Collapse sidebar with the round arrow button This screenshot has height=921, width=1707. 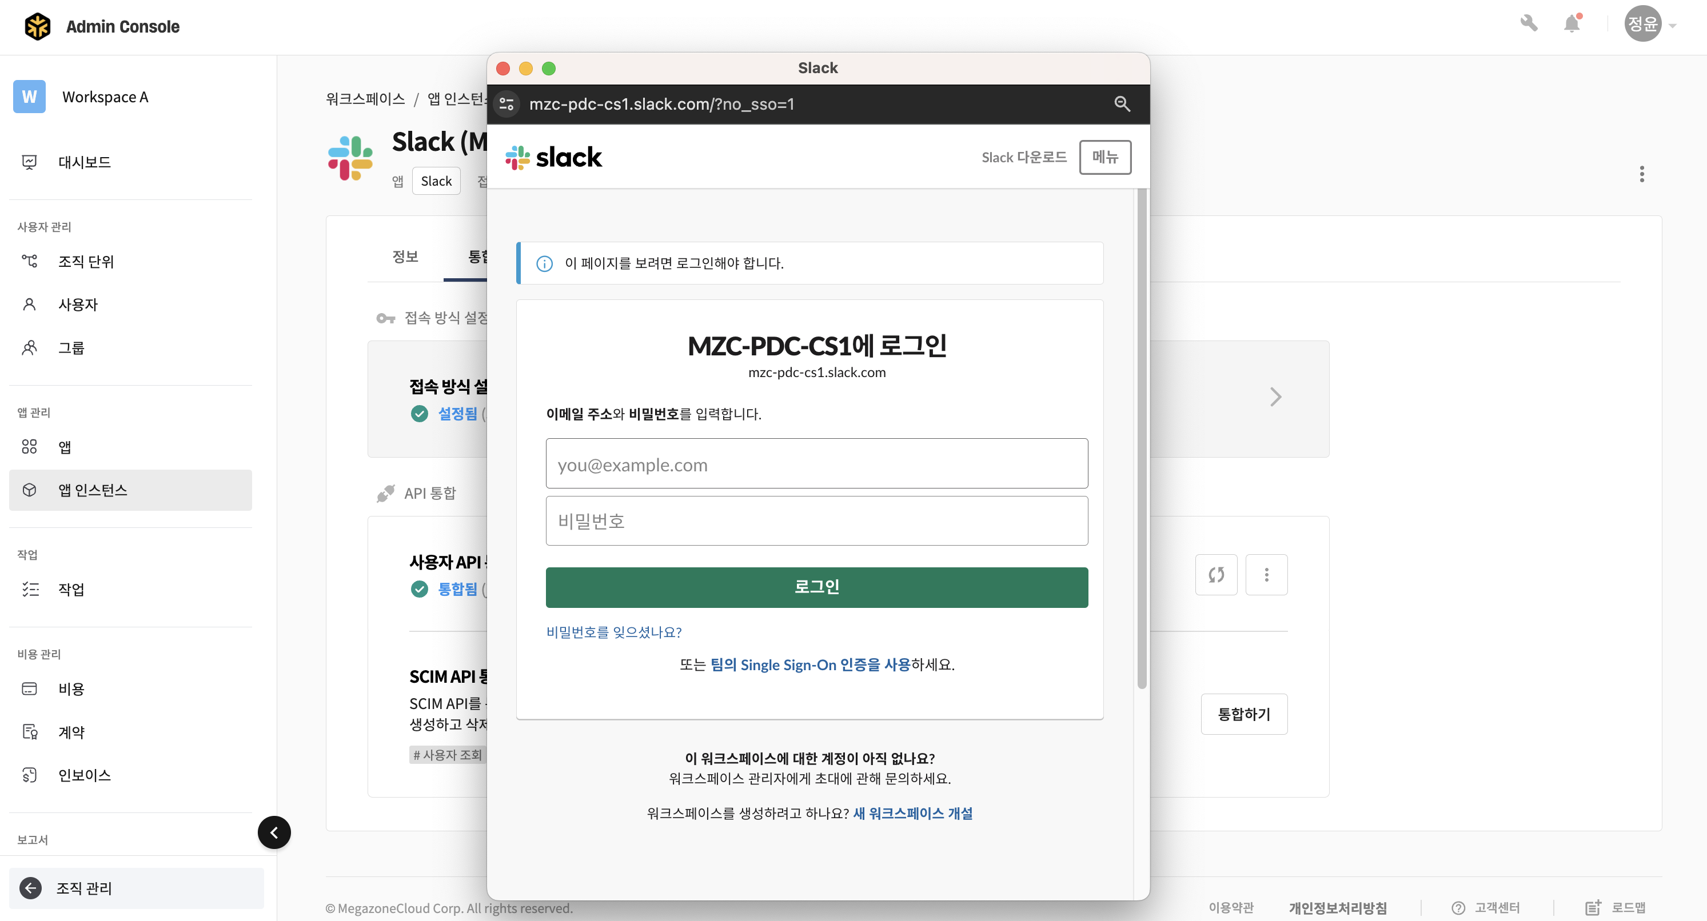click(274, 832)
